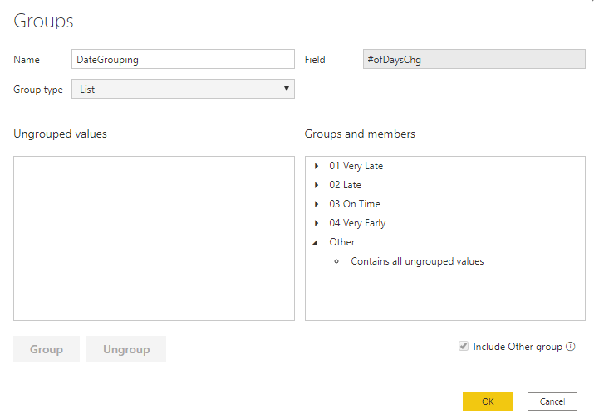Click the Name field with DateGrouping
This screenshot has height=418, width=594.
(183, 59)
